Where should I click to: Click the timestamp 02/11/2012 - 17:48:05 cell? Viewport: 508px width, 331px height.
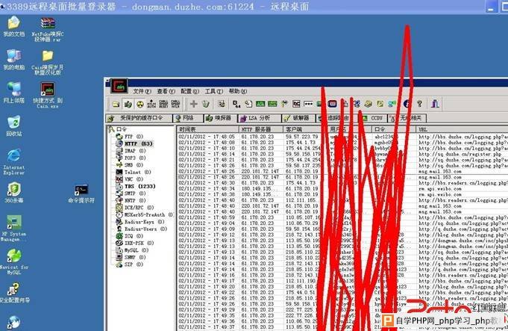point(207,137)
